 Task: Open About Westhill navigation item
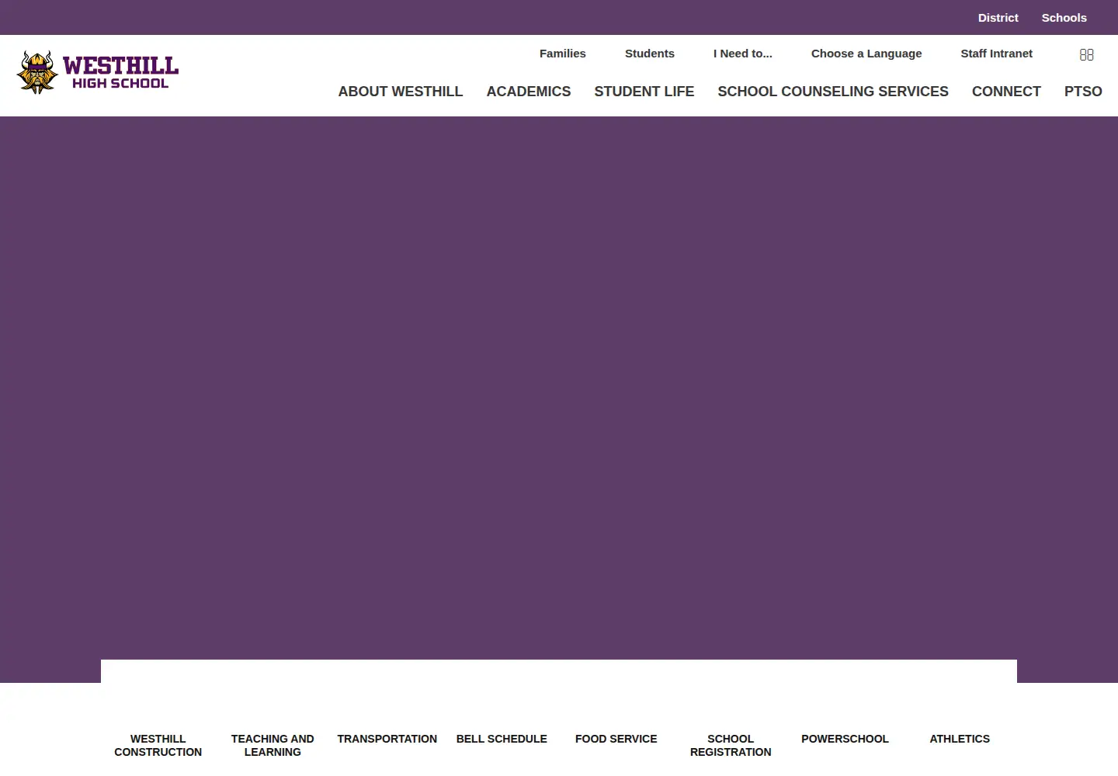coord(401,92)
